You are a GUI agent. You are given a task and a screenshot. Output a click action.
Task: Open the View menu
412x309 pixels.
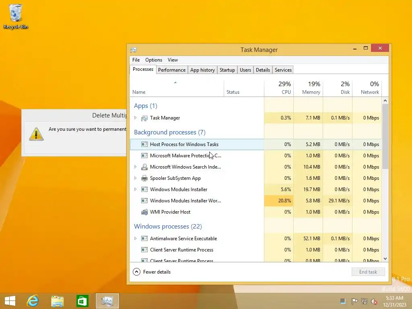coord(173,60)
